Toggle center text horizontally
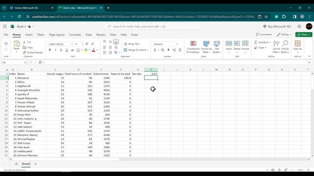The width and height of the screenshot is (314, 176). tap(110, 47)
